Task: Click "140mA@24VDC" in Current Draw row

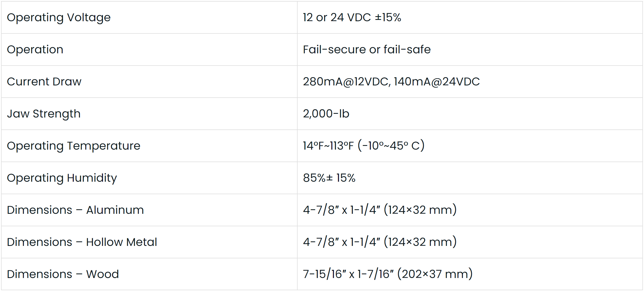Action: pos(437,82)
